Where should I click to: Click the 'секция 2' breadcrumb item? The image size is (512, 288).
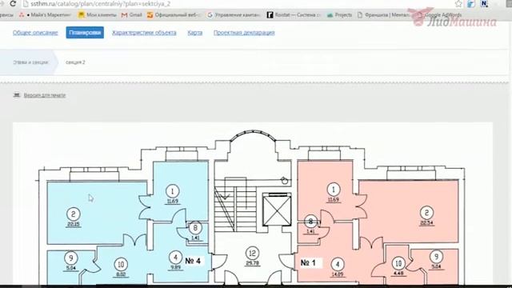(75, 62)
